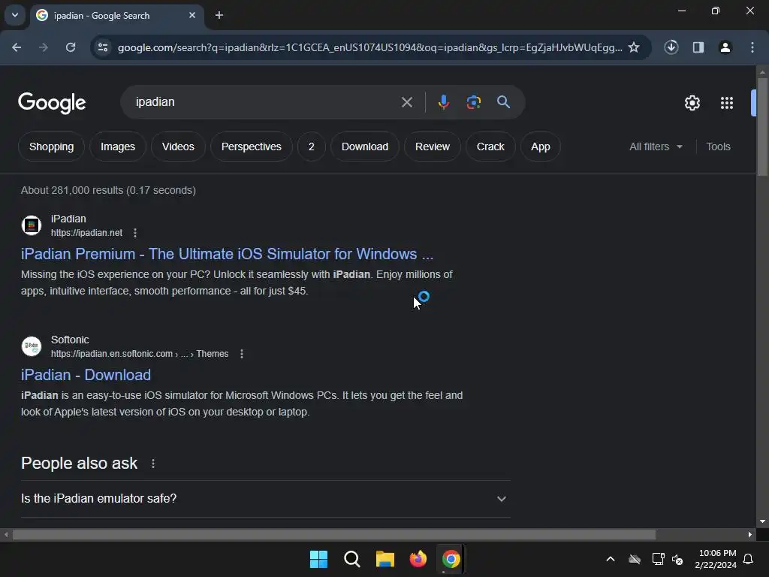Open Windows taskbar search
769x577 pixels.
pyautogui.click(x=351, y=559)
